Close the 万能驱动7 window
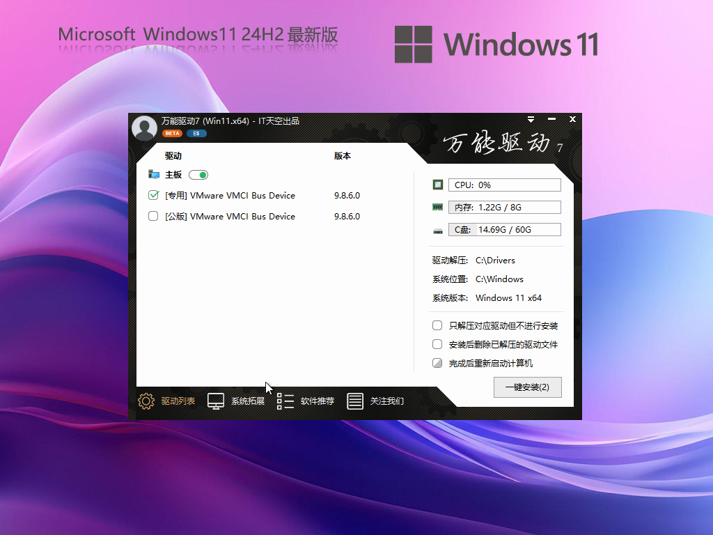The height and width of the screenshot is (535, 713). (572, 119)
